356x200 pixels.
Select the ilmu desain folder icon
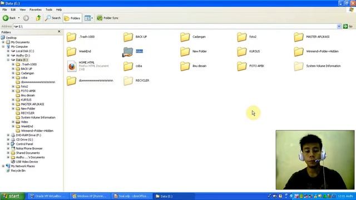tap(185, 66)
